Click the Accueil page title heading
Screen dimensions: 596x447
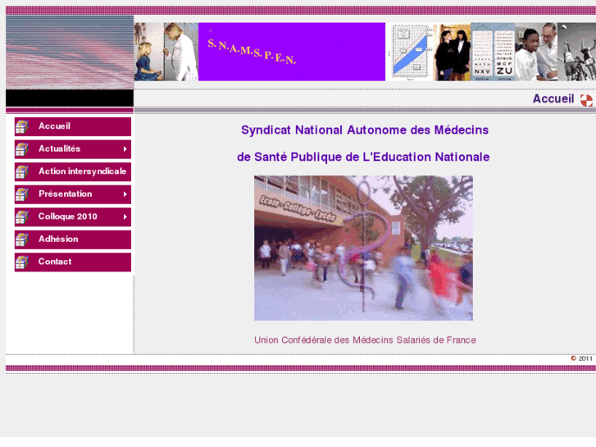[553, 99]
